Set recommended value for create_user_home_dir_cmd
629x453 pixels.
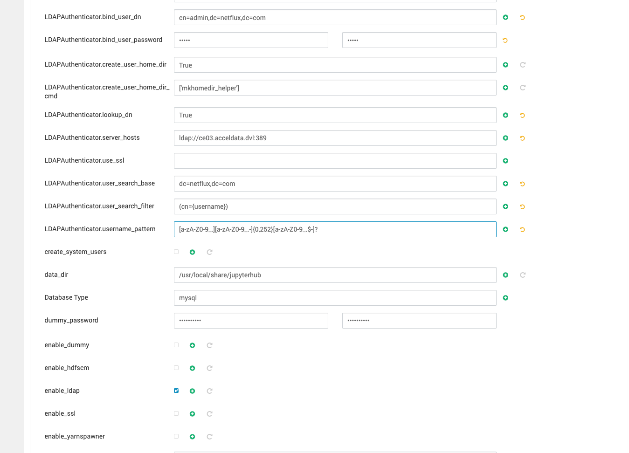522,88
